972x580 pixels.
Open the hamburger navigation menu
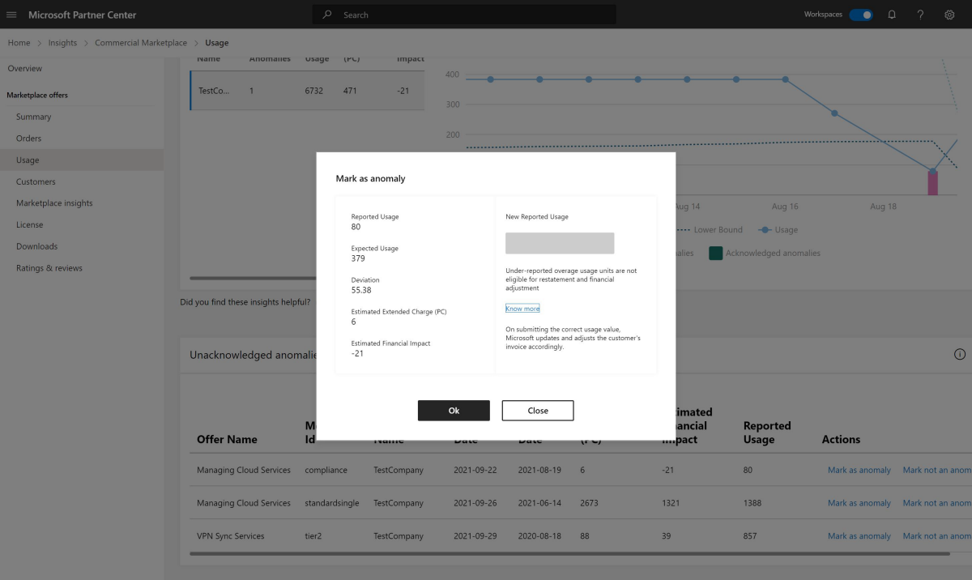[11, 15]
